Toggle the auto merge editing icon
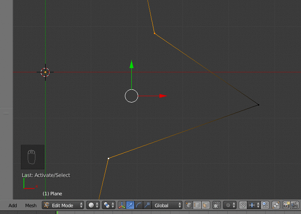 pos(276,205)
